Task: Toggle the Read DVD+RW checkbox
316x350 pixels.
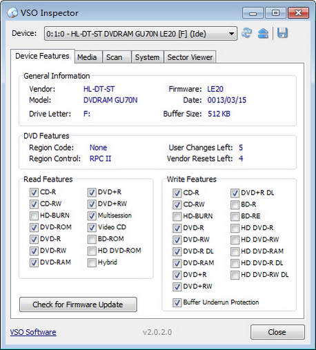Action: [x=92, y=204]
